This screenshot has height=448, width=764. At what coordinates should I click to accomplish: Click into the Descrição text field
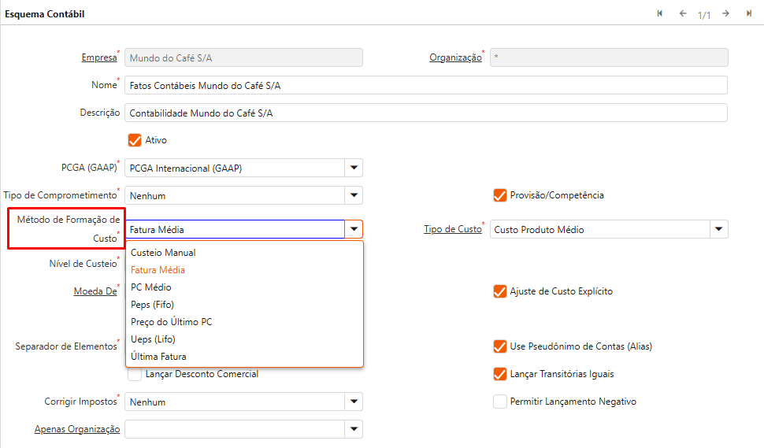point(425,113)
